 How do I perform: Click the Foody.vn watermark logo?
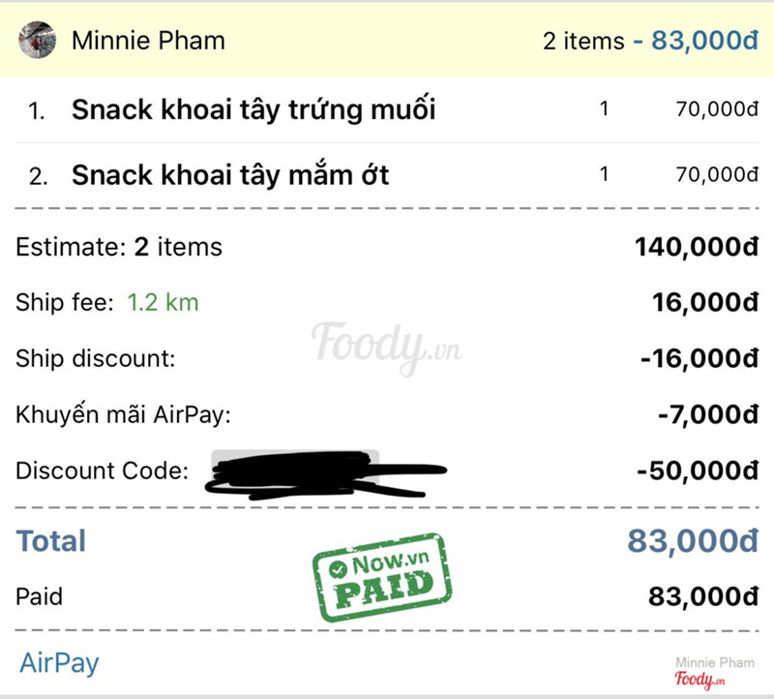[x=385, y=344]
